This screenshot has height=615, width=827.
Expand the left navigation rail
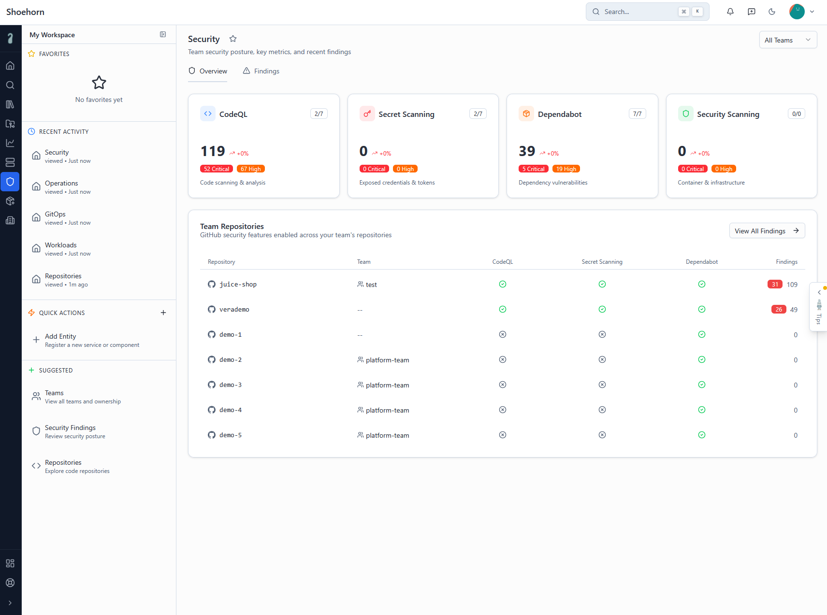coord(10,603)
